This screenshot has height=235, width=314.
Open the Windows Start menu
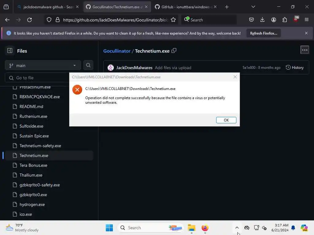109,228
